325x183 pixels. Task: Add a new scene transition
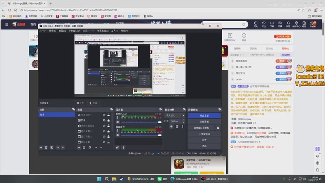coord(171,126)
